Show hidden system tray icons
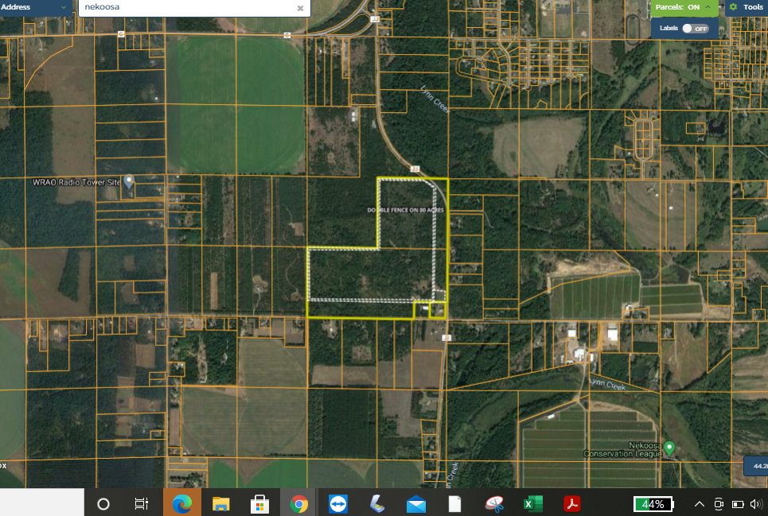 [x=699, y=503]
